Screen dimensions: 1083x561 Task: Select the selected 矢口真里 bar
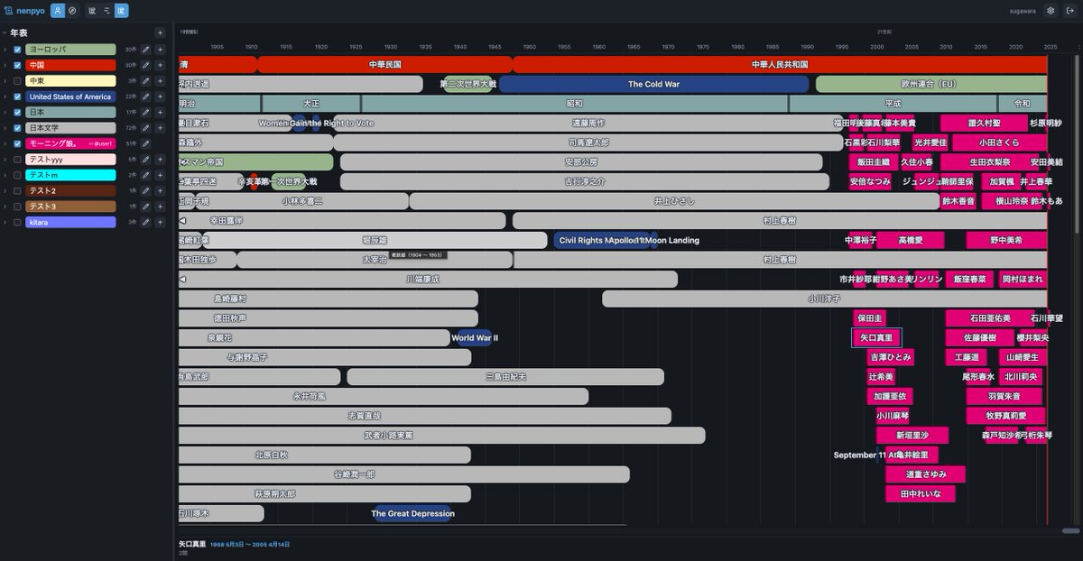click(876, 337)
